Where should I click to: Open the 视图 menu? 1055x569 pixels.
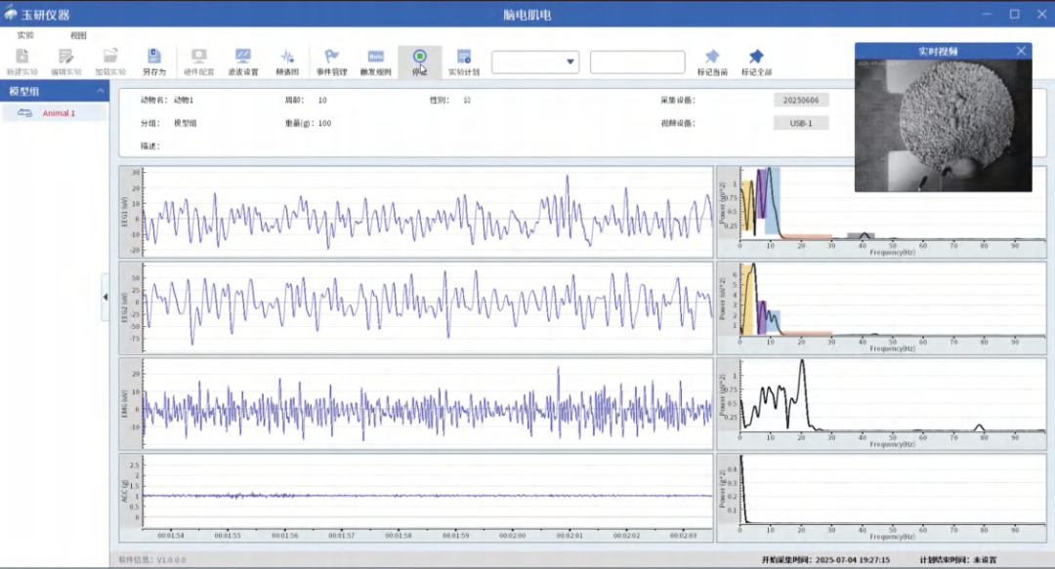click(78, 35)
